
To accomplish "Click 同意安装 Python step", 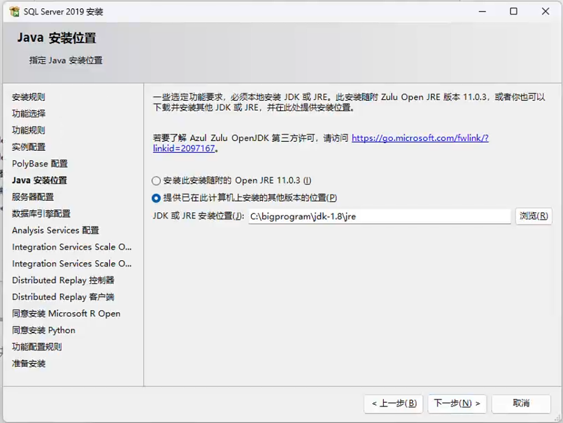I will [x=43, y=331].
